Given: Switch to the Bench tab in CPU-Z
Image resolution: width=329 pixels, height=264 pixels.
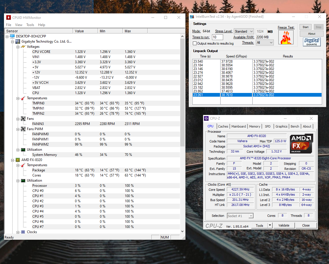Looking at the screenshot, I should tap(295, 126).
